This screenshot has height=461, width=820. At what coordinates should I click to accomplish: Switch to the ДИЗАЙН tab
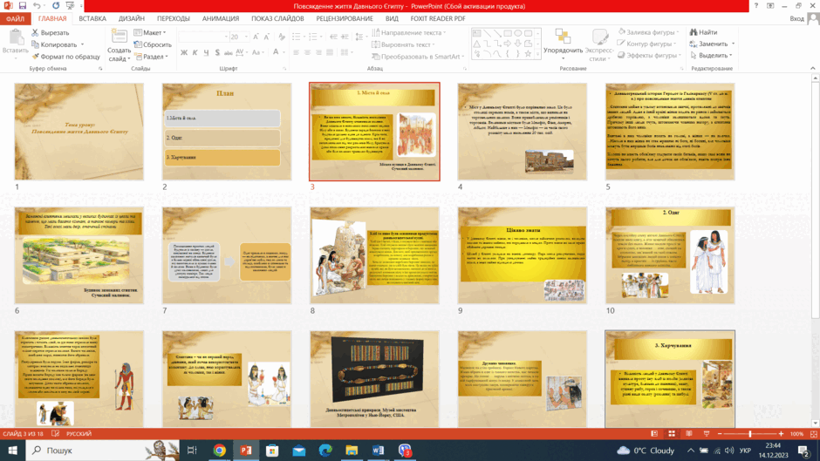click(x=131, y=18)
